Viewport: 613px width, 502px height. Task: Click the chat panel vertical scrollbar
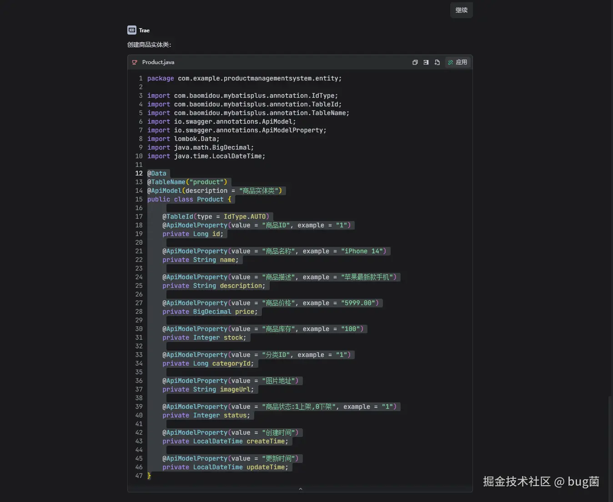[x=610, y=448]
